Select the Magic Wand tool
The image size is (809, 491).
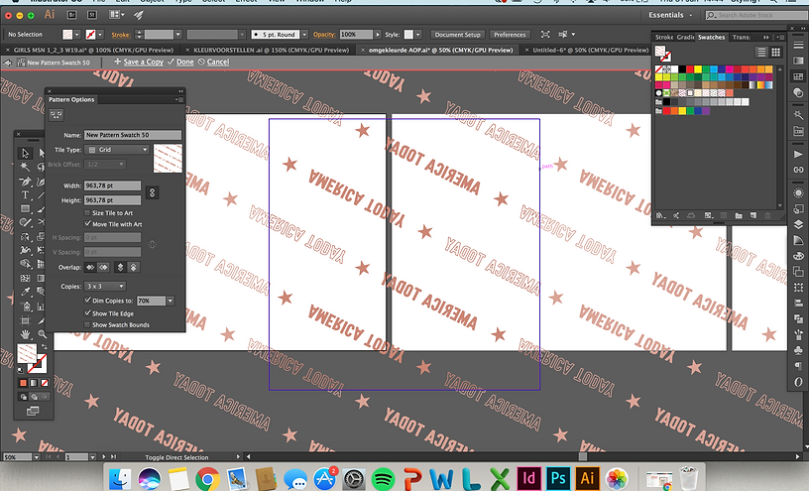25,167
